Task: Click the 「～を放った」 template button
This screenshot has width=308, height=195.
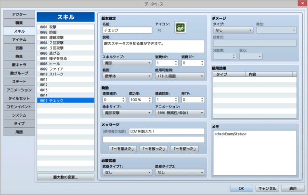Action: [154, 149]
